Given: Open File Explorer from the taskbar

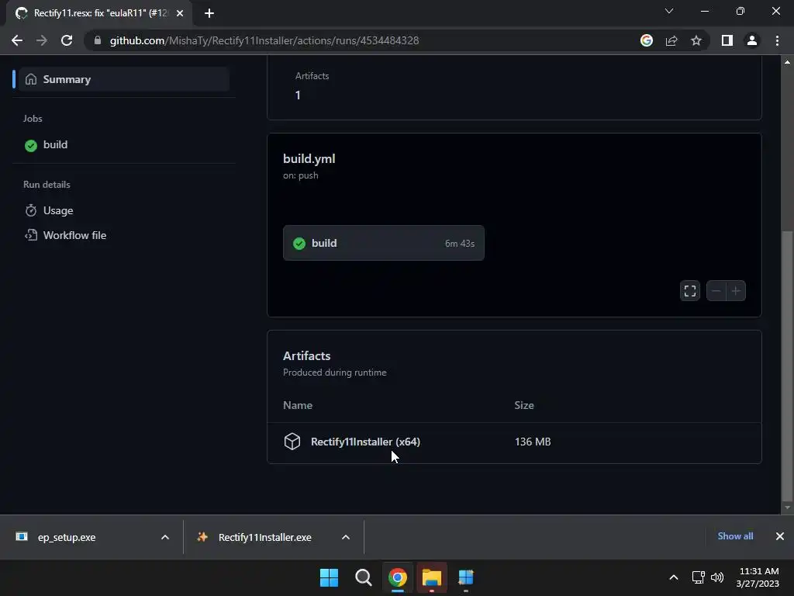Looking at the screenshot, I should pyautogui.click(x=431, y=577).
